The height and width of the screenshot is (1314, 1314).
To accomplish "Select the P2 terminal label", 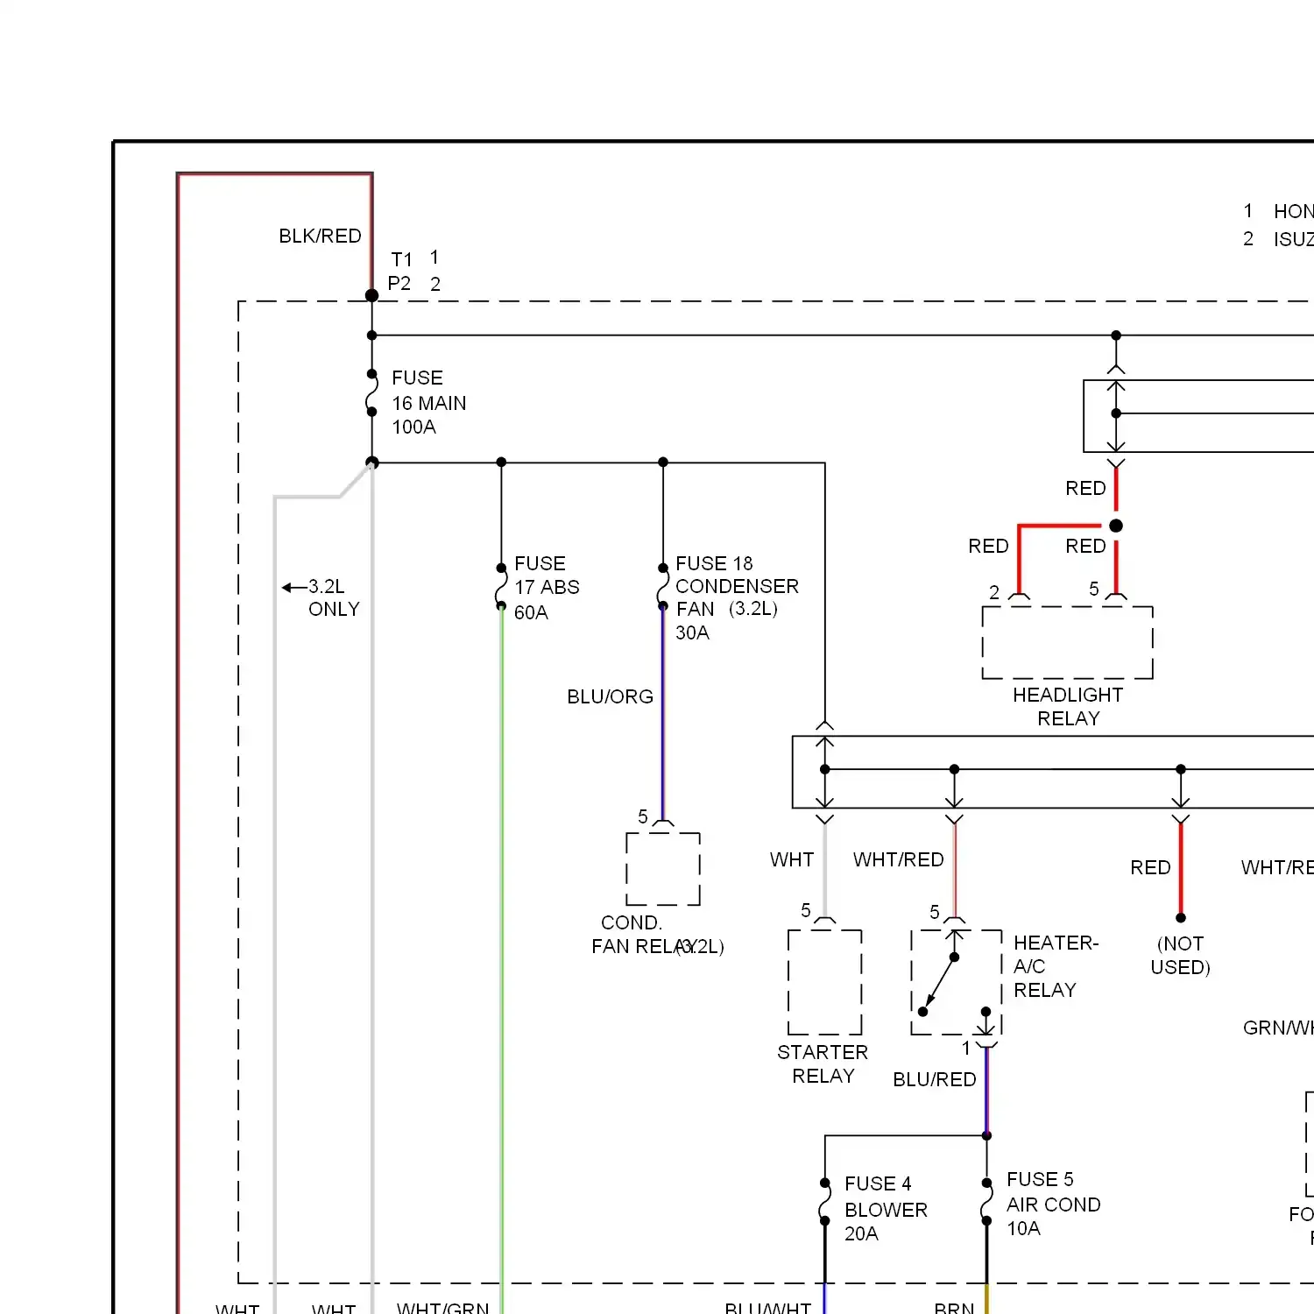I will 399,283.
